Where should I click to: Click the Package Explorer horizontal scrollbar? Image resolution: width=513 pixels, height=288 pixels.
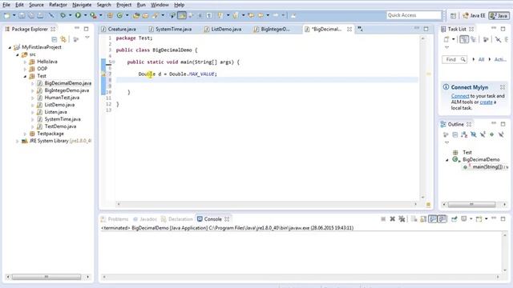click(46, 277)
